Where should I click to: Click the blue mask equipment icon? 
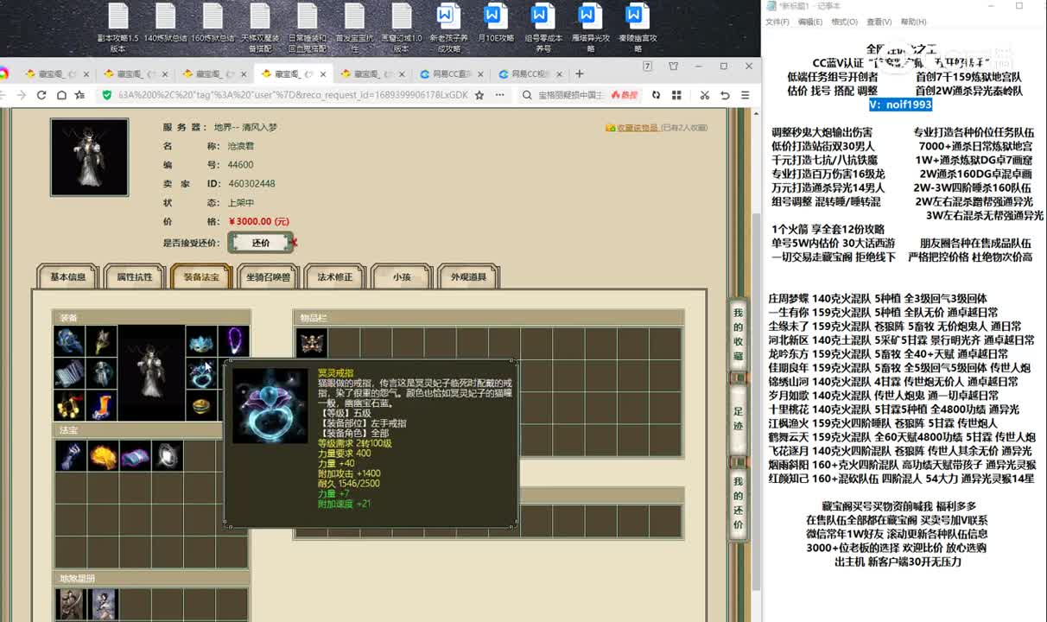pos(200,342)
